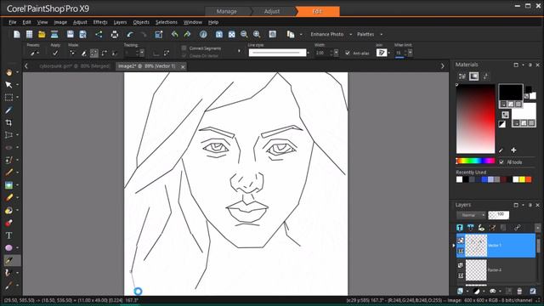This screenshot has width=544, height=306.
Task: Select the Flood Fill tool
Action: (8, 210)
